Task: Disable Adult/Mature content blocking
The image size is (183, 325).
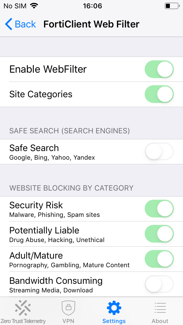Action: click(x=159, y=259)
